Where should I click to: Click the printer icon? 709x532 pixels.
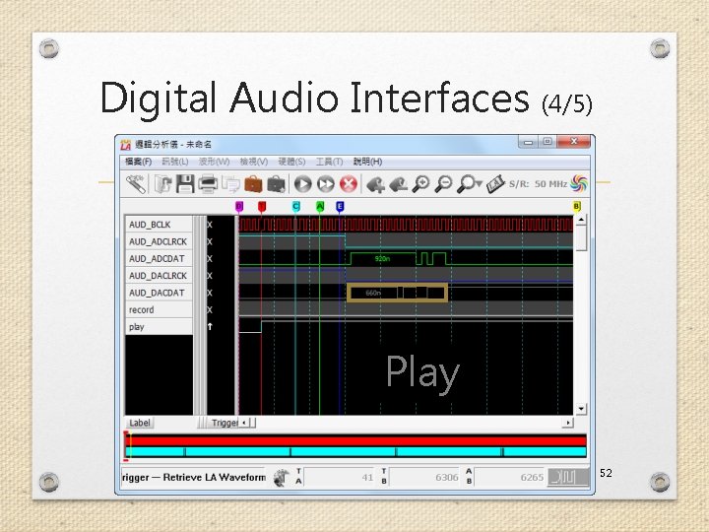pyautogui.click(x=208, y=184)
